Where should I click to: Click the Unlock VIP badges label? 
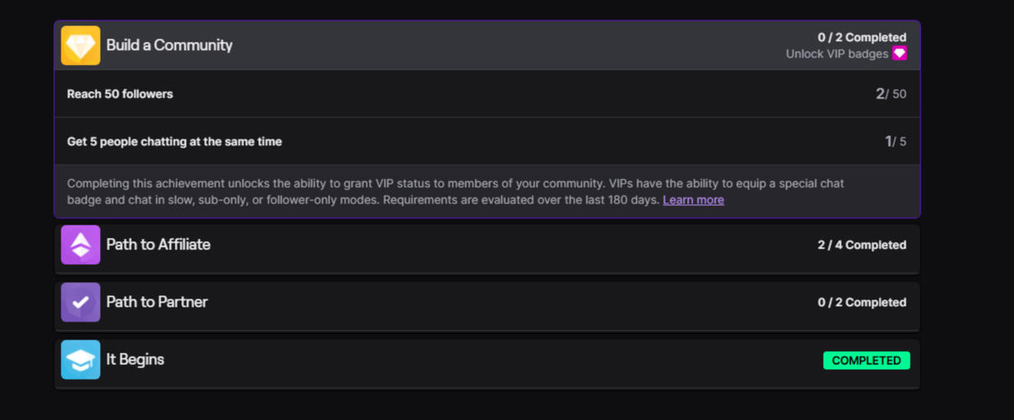(x=836, y=54)
